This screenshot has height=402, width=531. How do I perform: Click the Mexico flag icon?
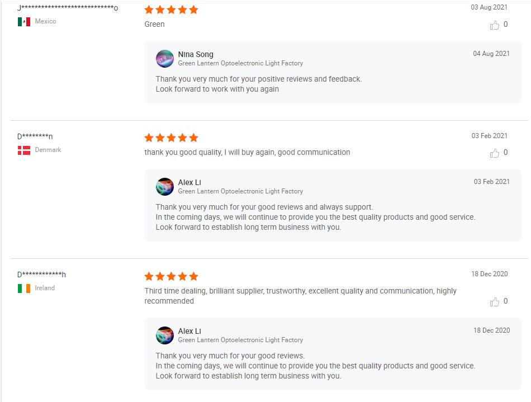coord(24,22)
